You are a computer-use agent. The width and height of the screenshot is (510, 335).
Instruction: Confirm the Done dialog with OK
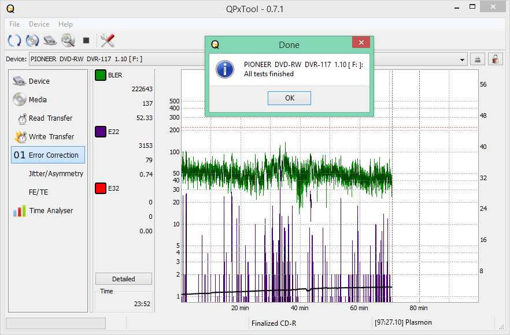289,98
